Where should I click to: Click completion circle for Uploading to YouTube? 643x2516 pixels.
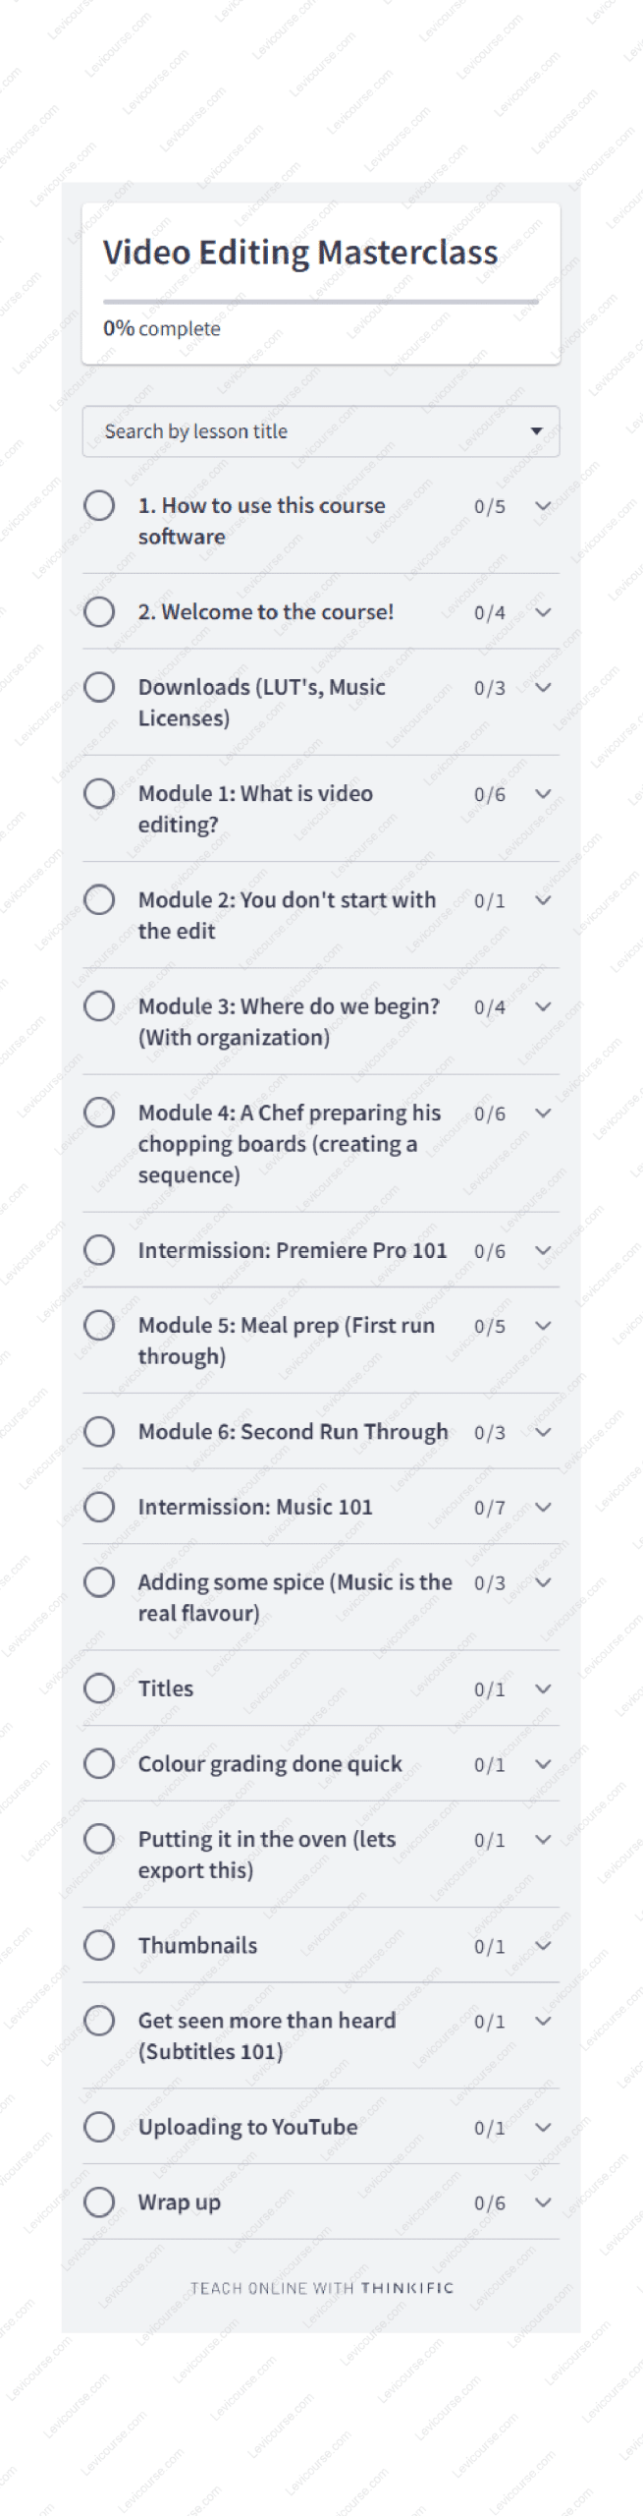99,2127
